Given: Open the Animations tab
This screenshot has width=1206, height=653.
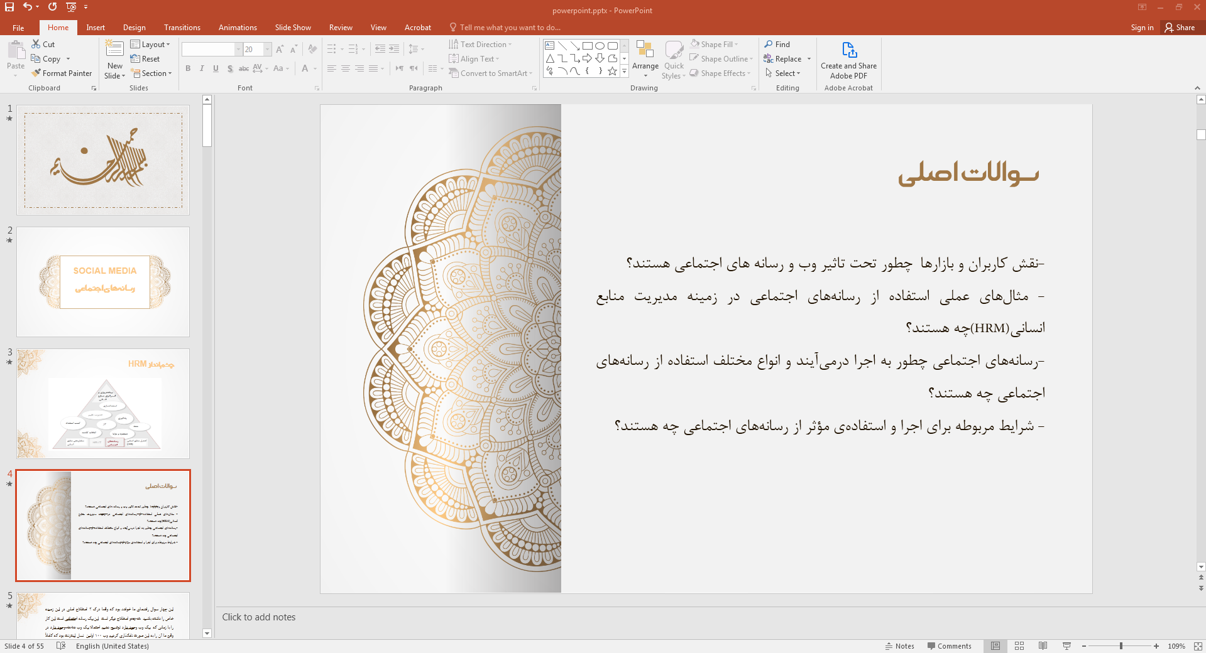Looking at the screenshot, I should (x=238, y=28).
